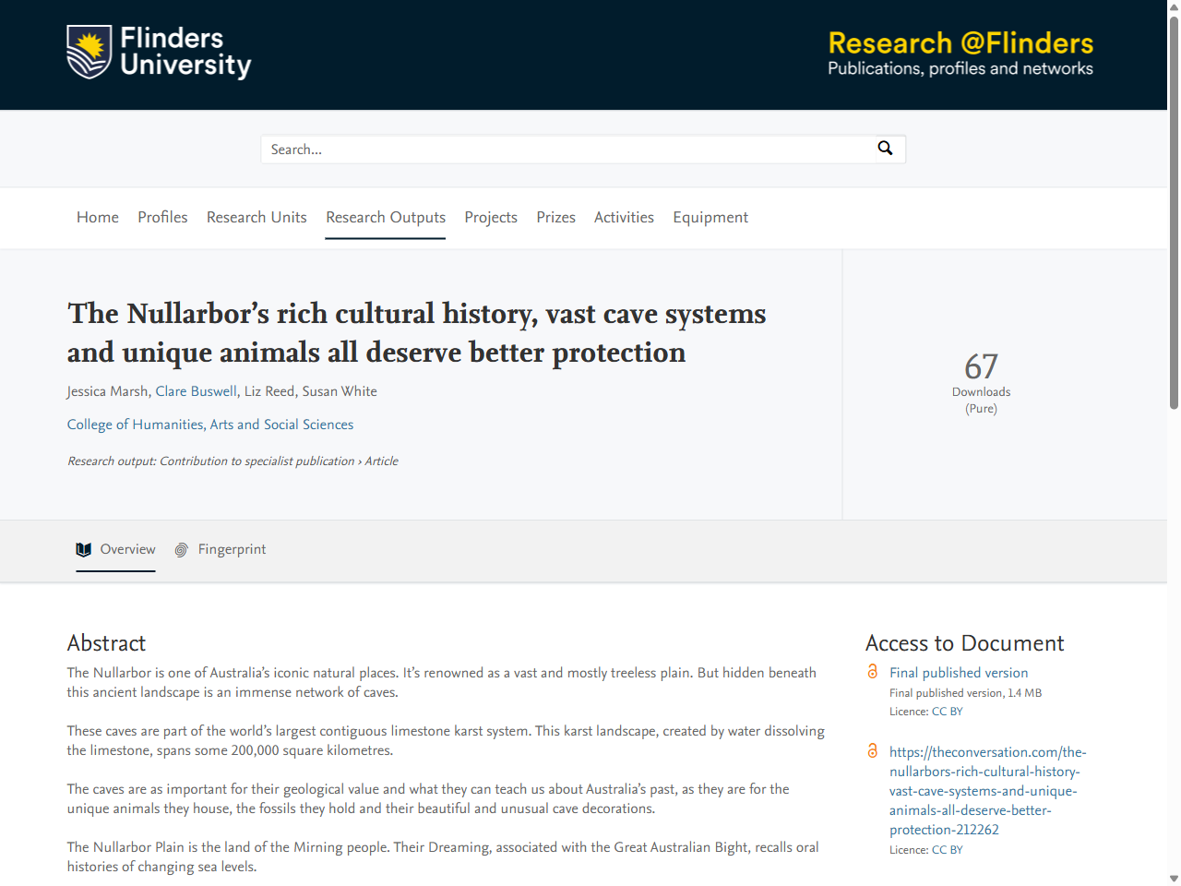Click the Research @Flinders header title
1181x886 pixels.
click(x=960, y=43)
